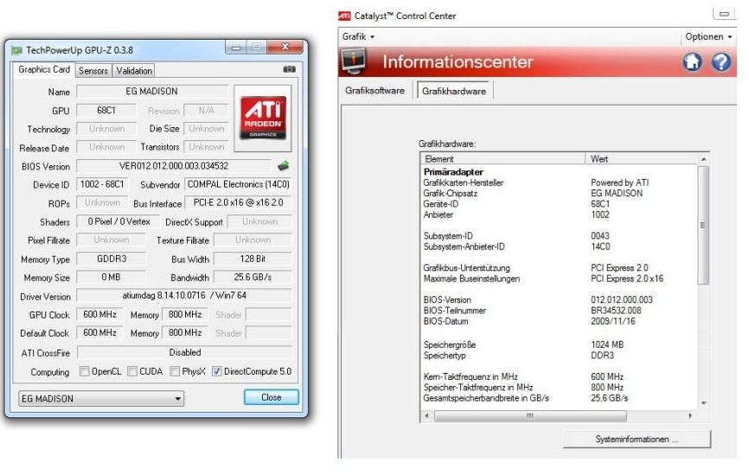The height and width of the screenshot is (475, 749).
Task: Click the Gesamtspeicherbandbreite in GB/s row
Action: [x=560, y=398]
